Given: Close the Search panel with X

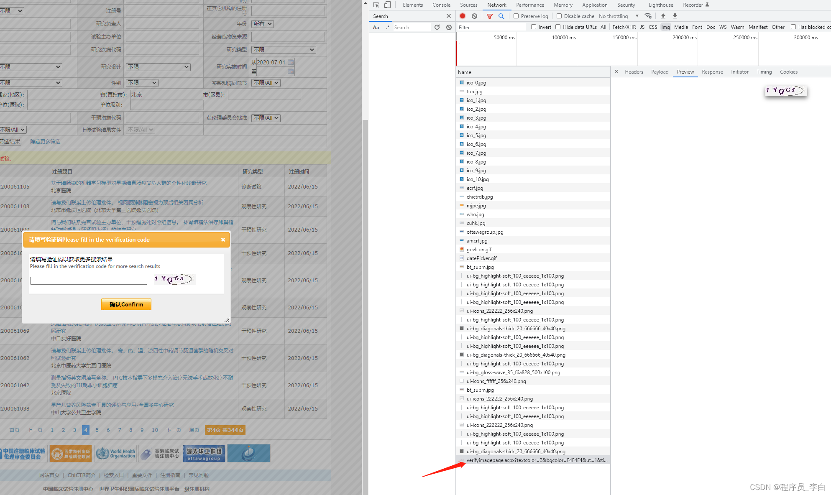Looking at the screenshot, I should [449, 16].
